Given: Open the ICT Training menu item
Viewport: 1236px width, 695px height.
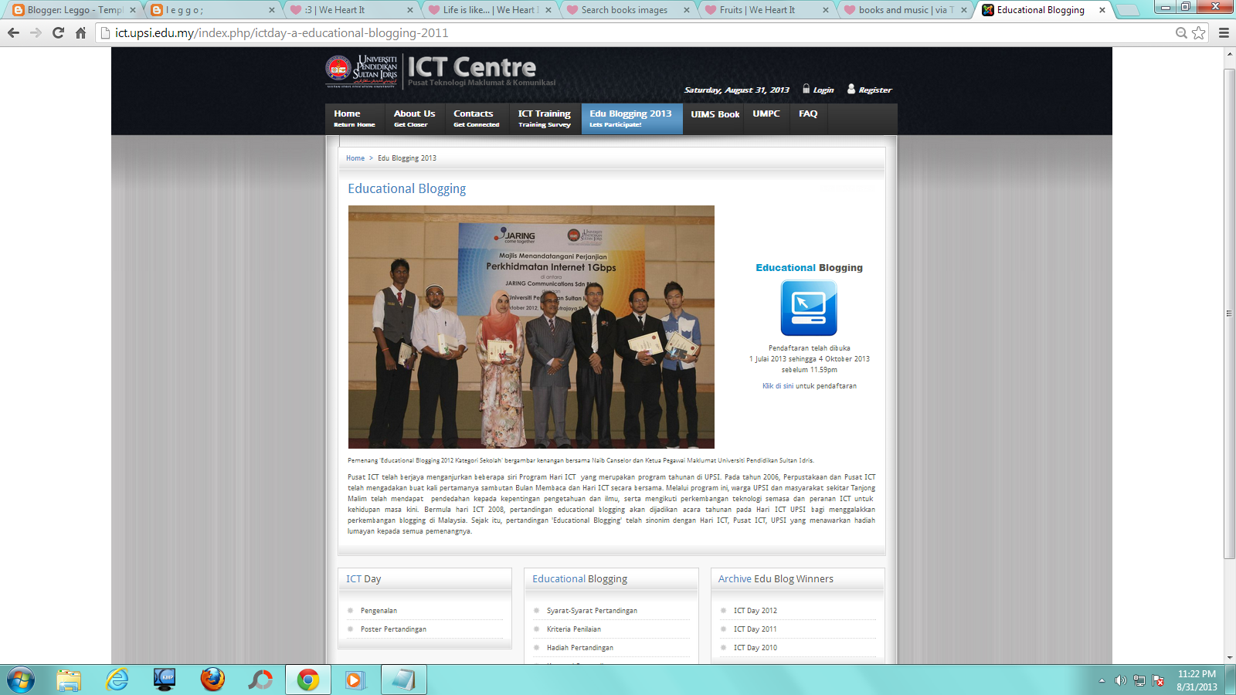Looking at the screenshot, I should pos(545,118).
